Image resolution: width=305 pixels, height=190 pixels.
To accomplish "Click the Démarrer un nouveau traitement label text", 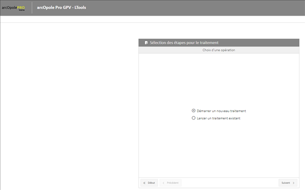I will point(221,111).
